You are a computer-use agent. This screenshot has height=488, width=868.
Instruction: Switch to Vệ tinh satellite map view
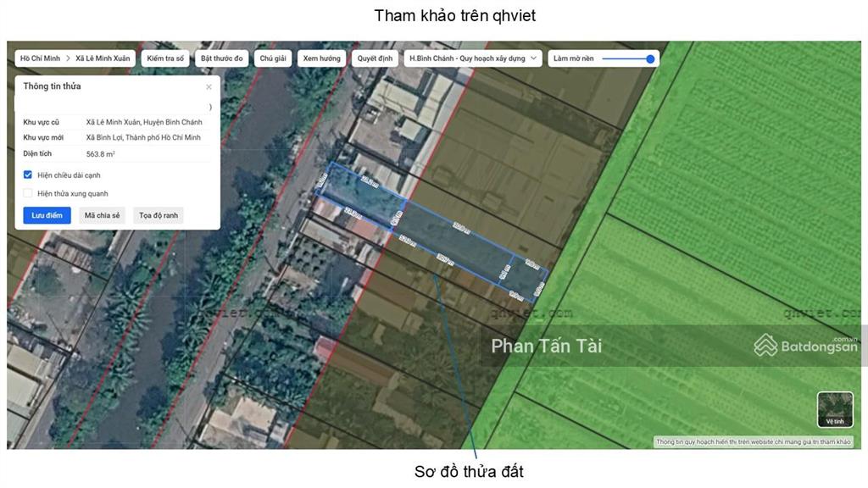coord(835,409)
